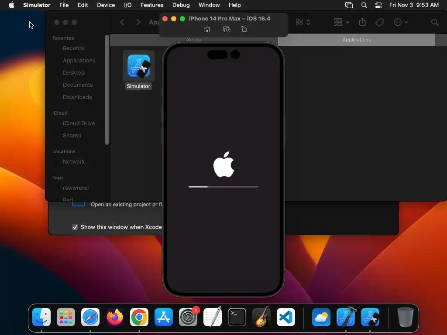
Task: Uncheck Show this window when Xcode launches
Action: pyautogui.click(x=75, y=227)
